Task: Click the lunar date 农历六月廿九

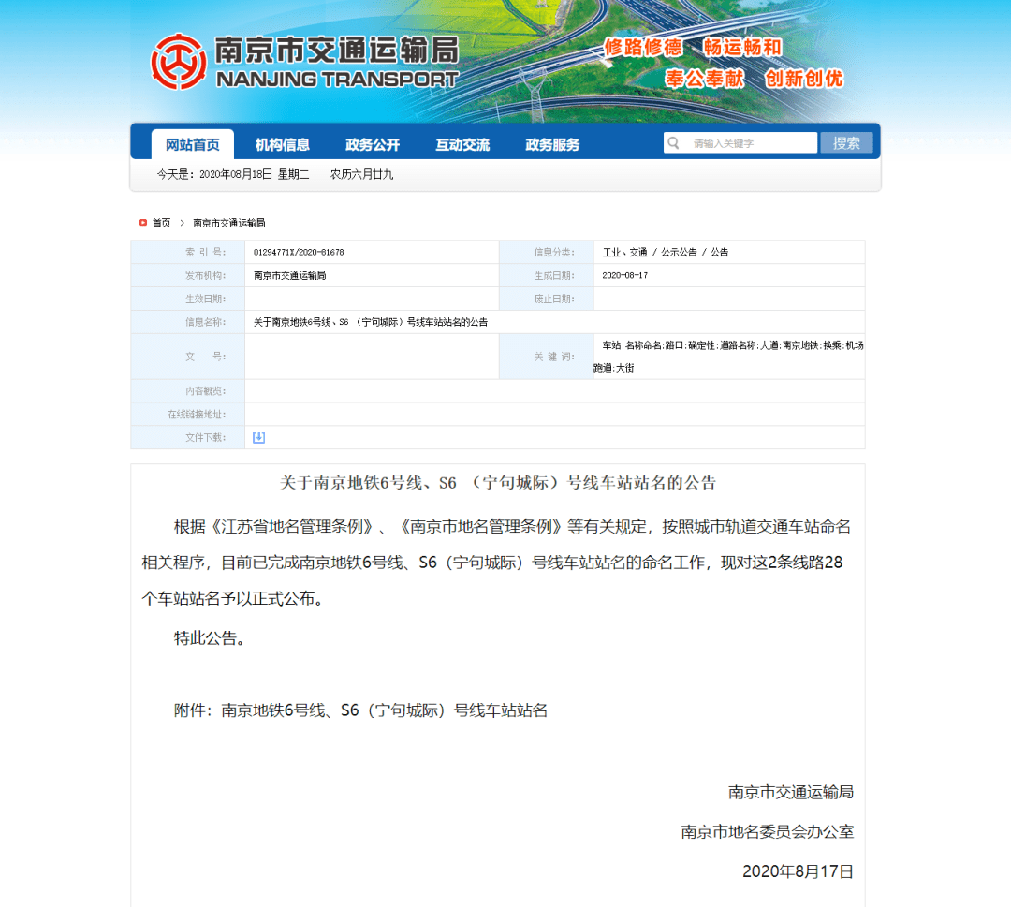Action: tap(361, 174)
